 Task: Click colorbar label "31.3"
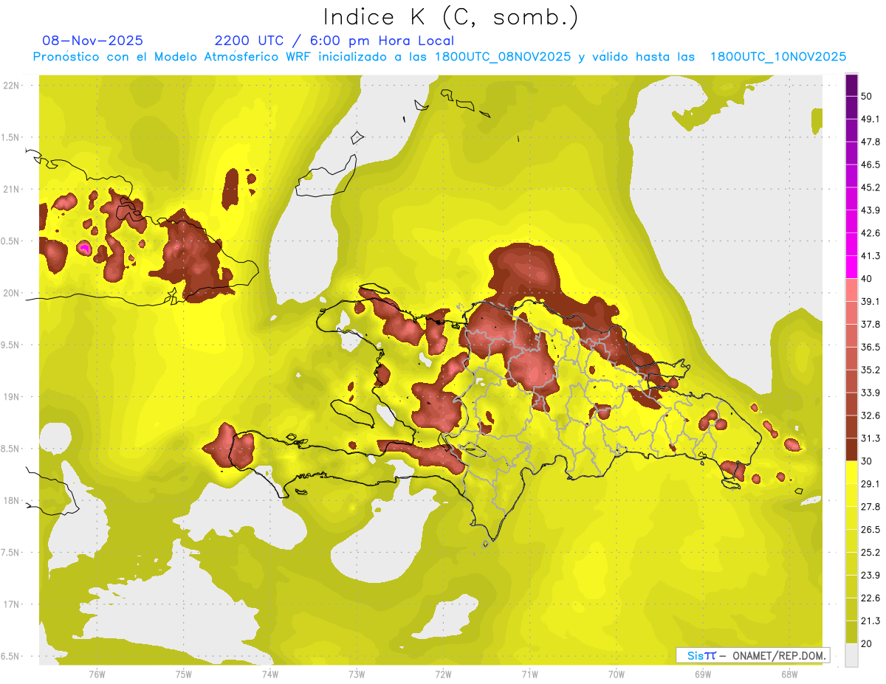pyautogui.click(x=870, y=438)
